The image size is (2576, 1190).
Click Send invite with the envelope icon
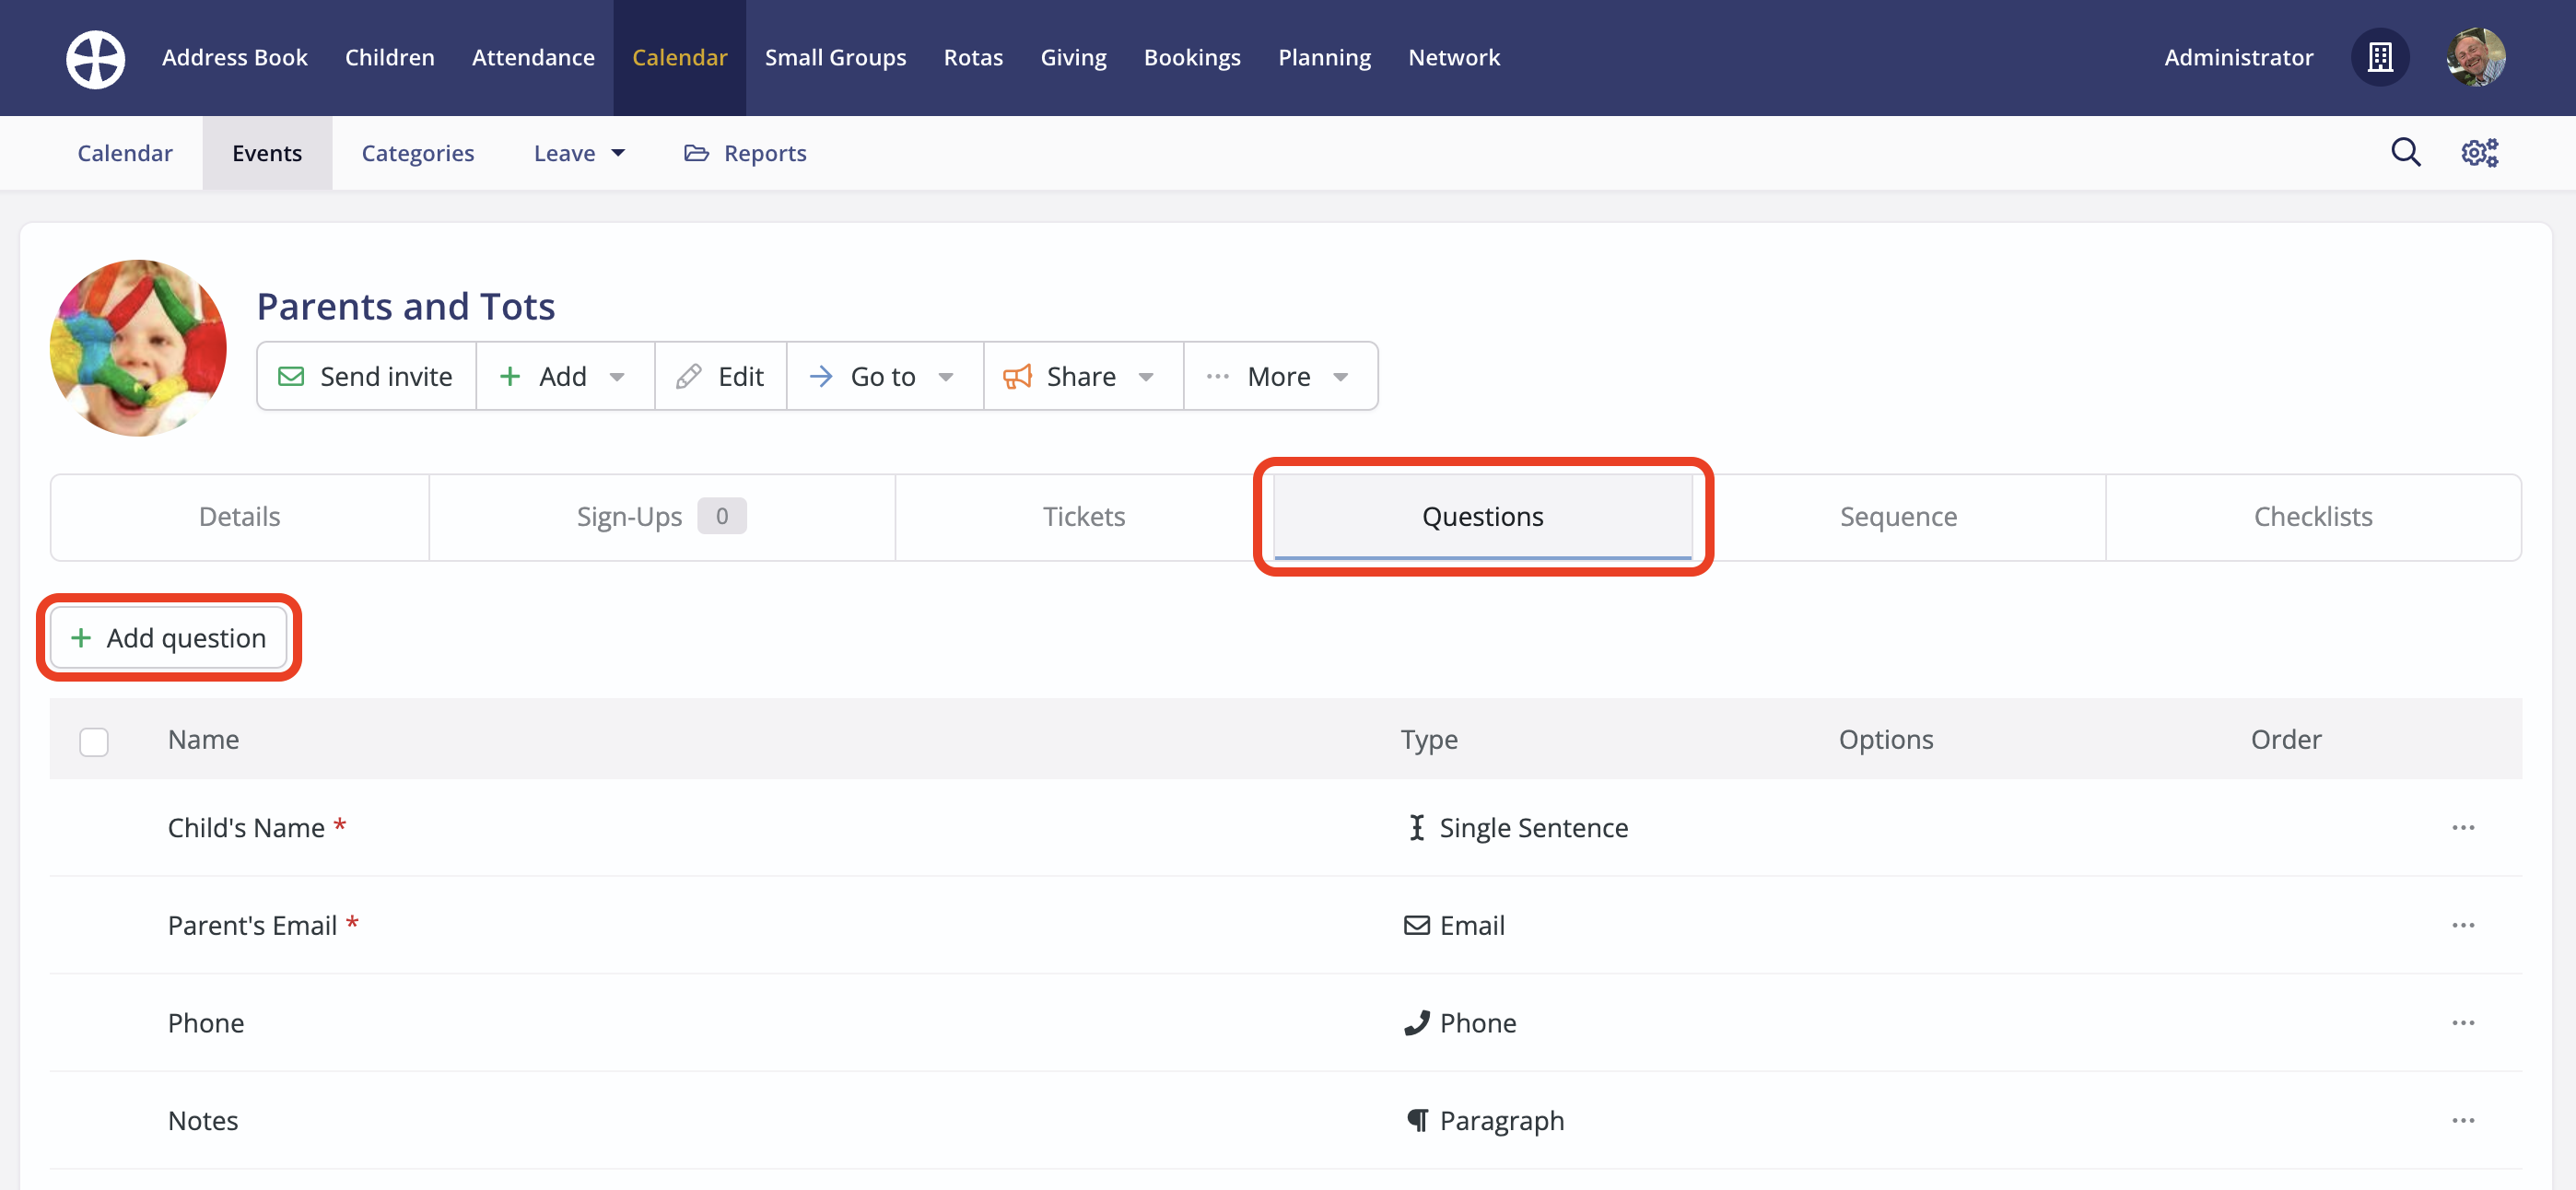(365, 376)
